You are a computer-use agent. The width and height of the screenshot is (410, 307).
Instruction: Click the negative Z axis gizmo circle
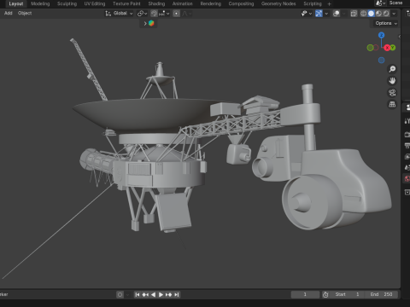[381, 61]
